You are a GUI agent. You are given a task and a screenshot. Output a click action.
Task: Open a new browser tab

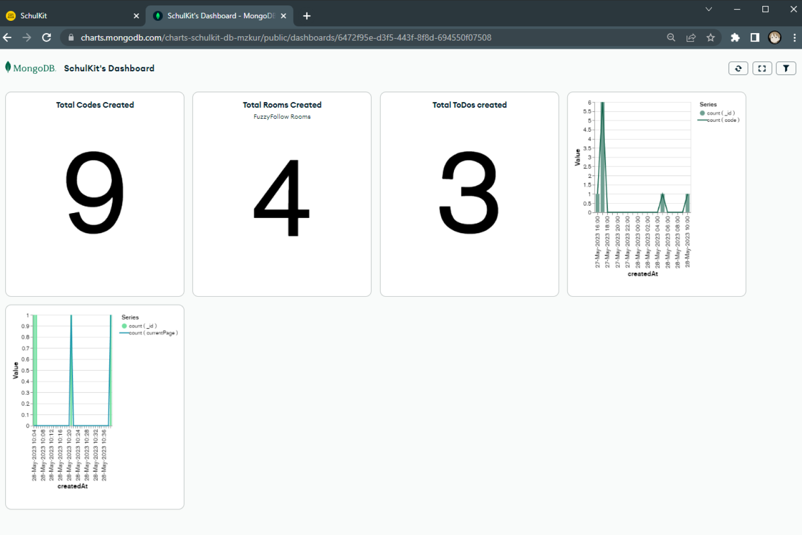tap(306, 16)
